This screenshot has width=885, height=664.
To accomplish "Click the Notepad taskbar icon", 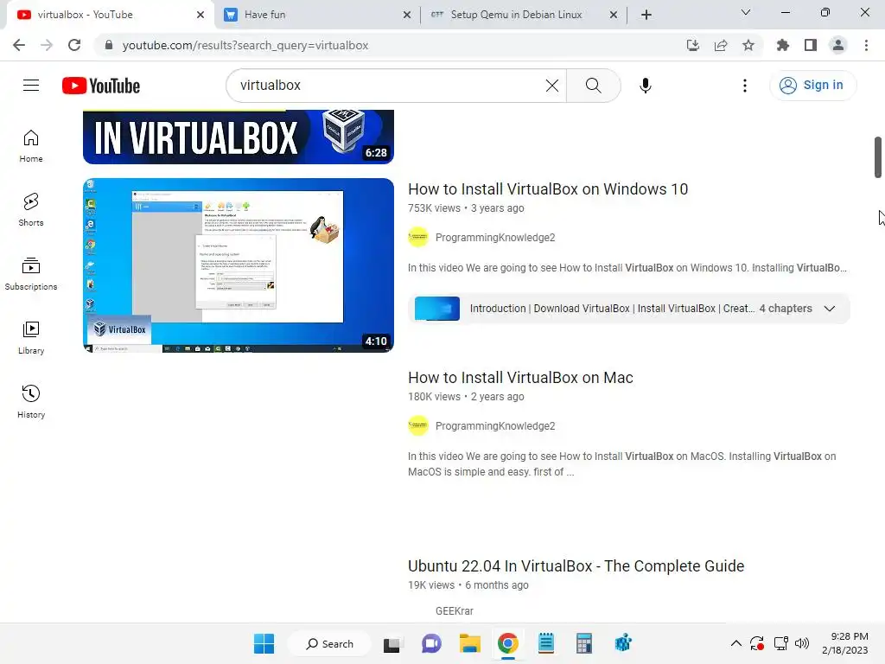I will pyautogui.click(x=546, y=643).
